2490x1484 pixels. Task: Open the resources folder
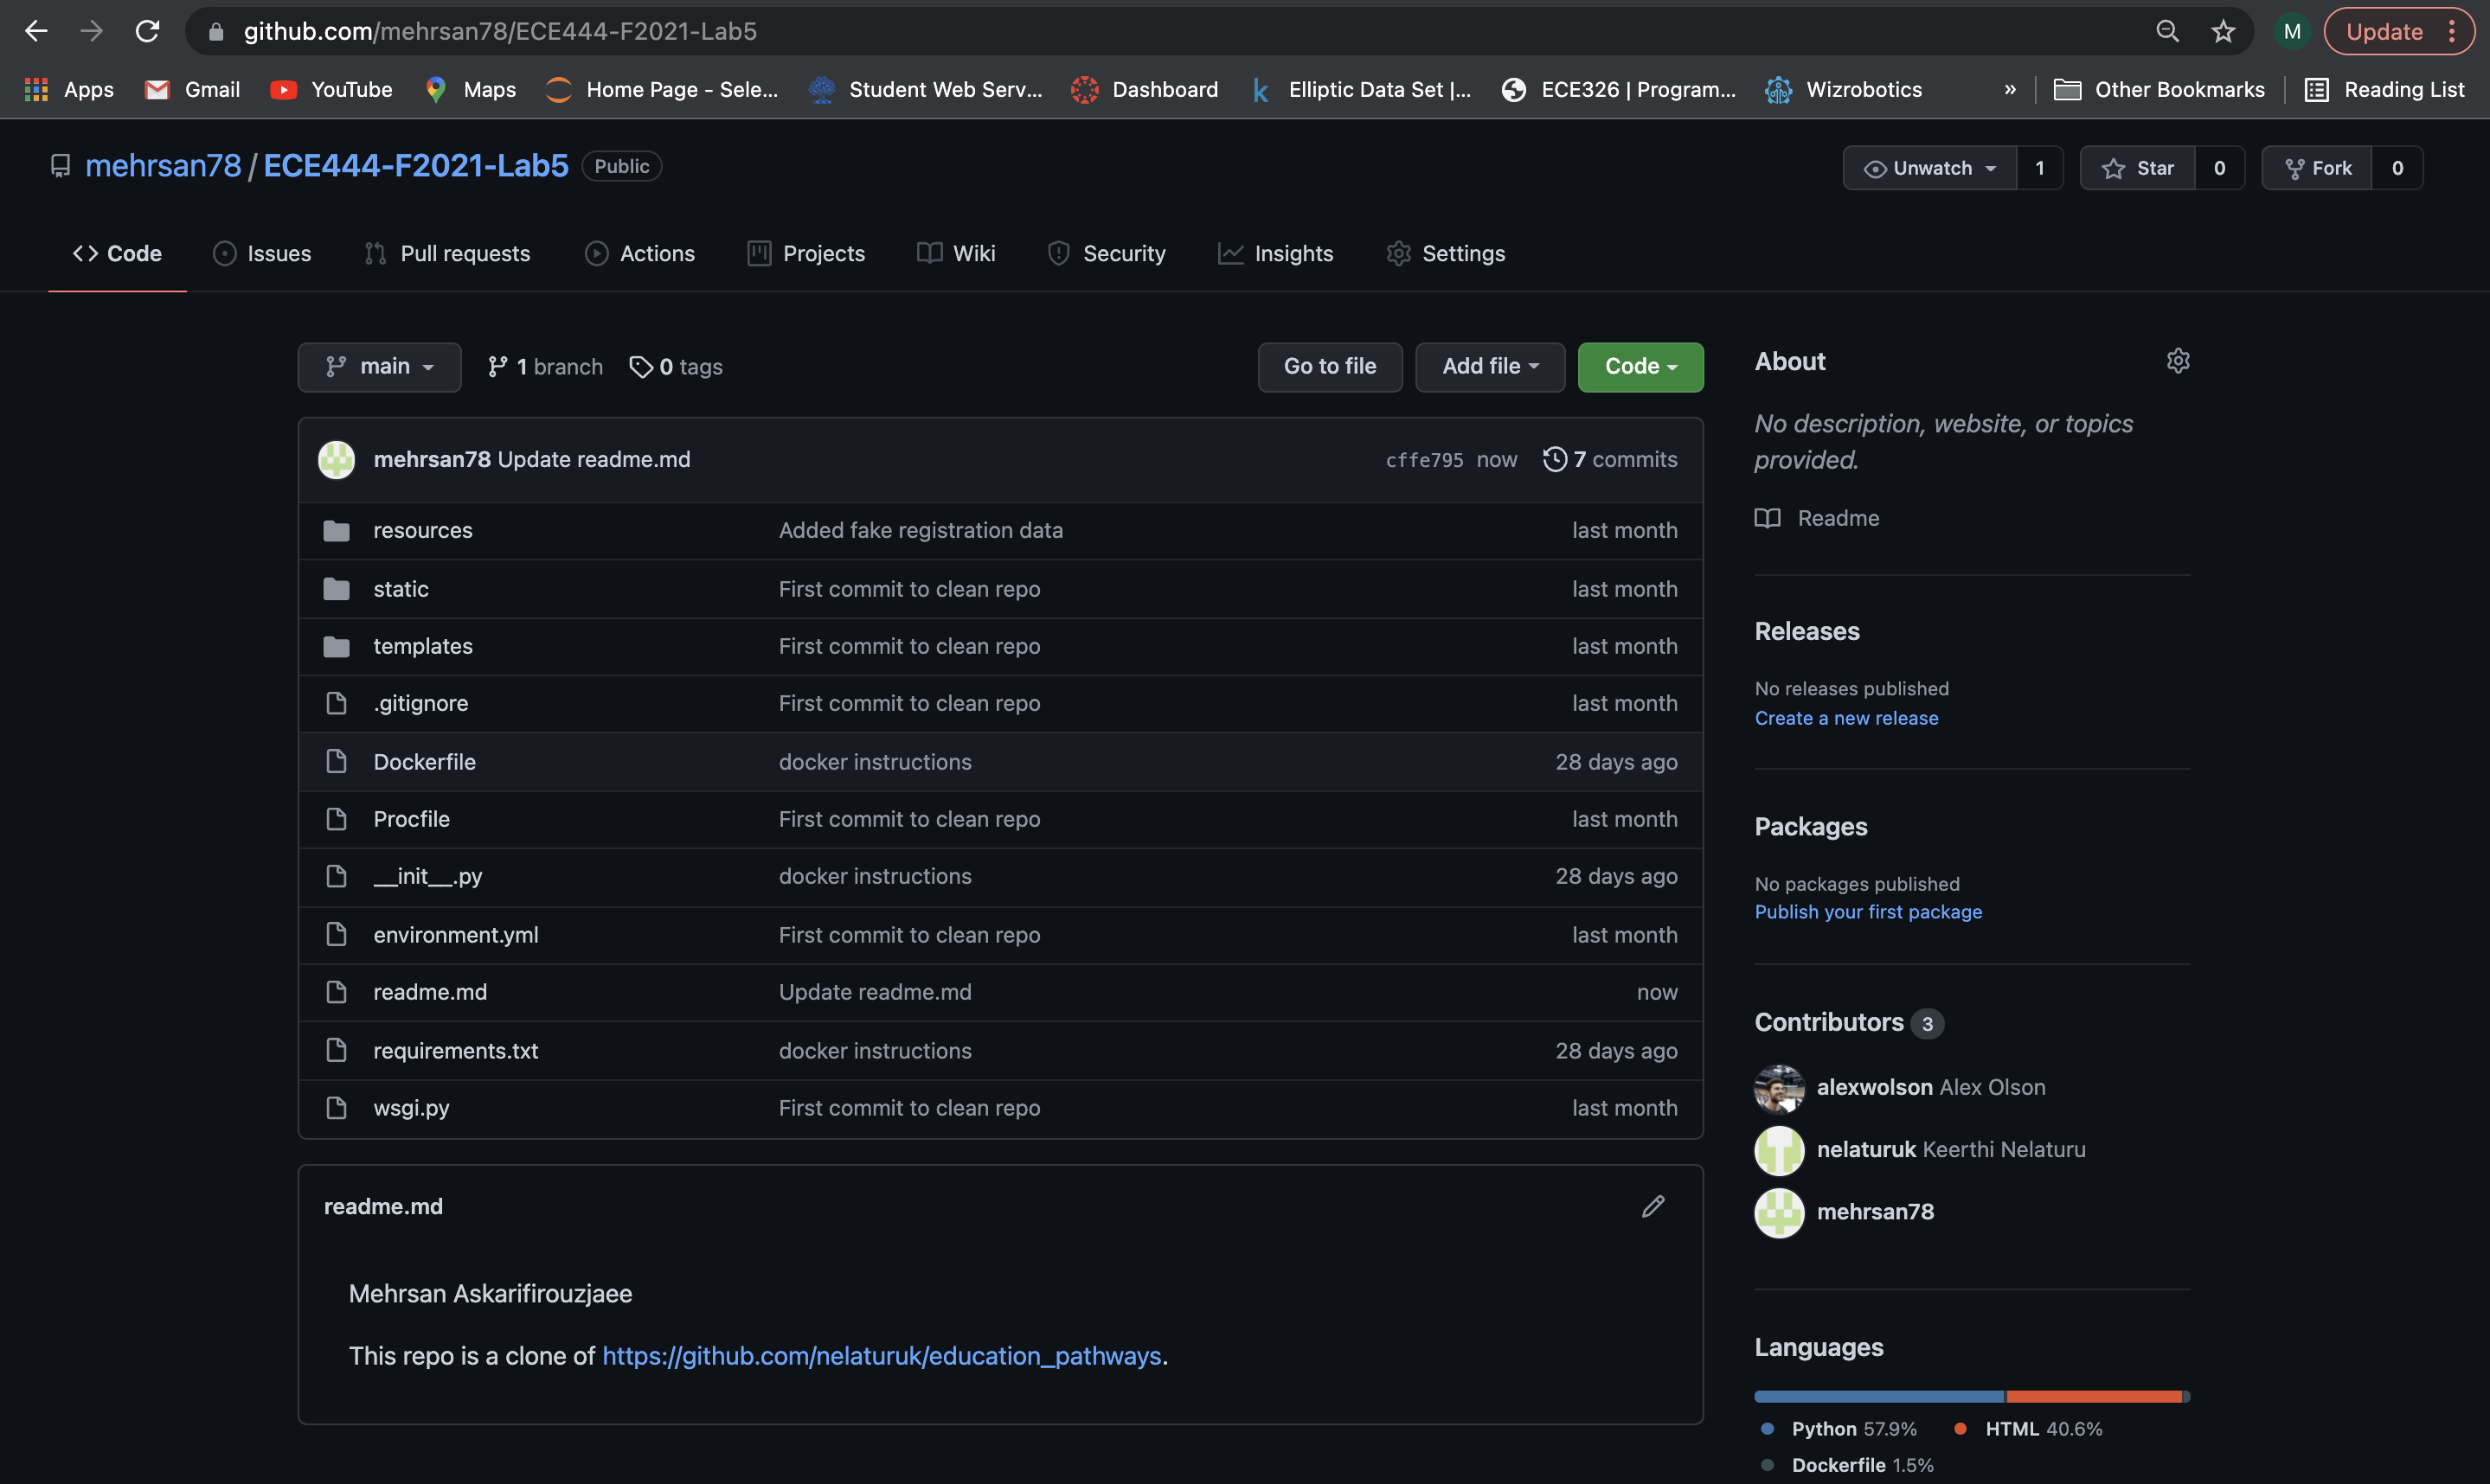point(422,530)
